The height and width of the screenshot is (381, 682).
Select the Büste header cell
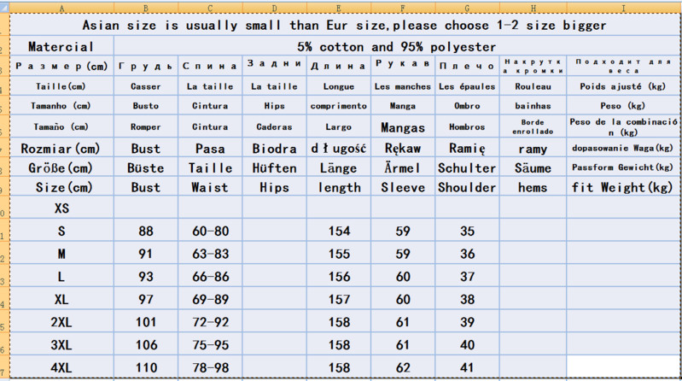click(146, 167)
